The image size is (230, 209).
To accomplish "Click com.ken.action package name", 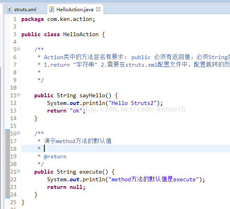I will pyautogui.click(x=70, y=19).
